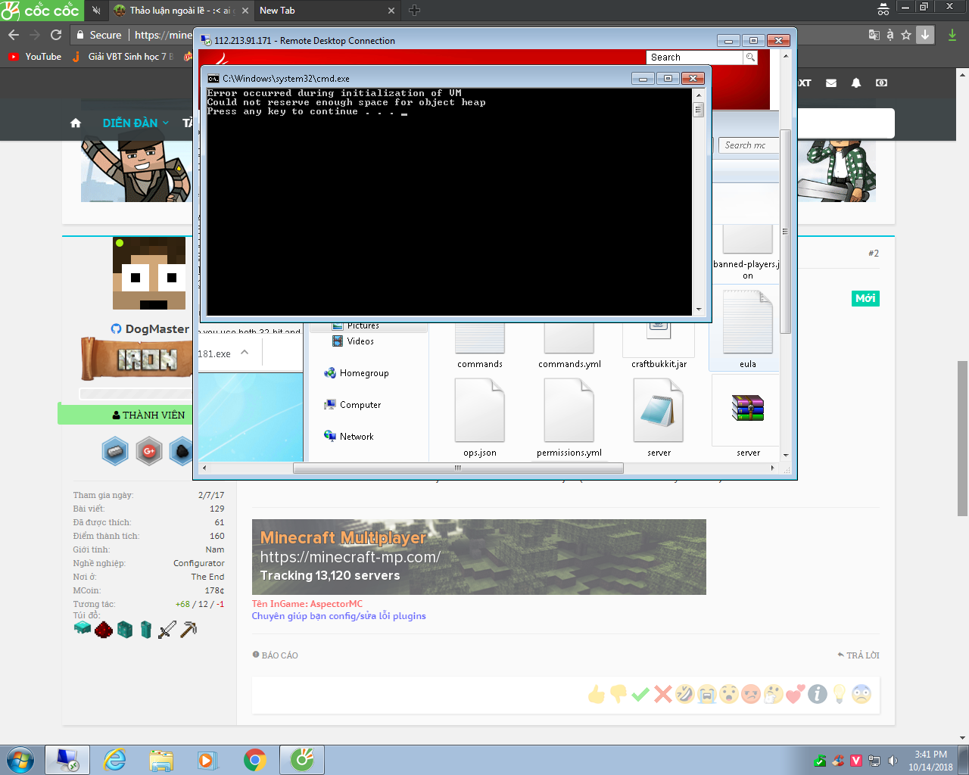Click BÁO CÁO to report the post

click(276, 655)
